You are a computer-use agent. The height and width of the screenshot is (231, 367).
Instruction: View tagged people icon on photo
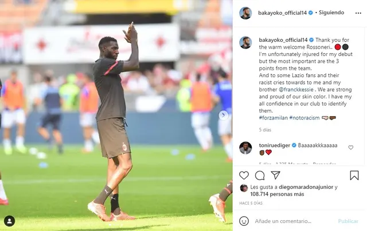pos(9,221)
